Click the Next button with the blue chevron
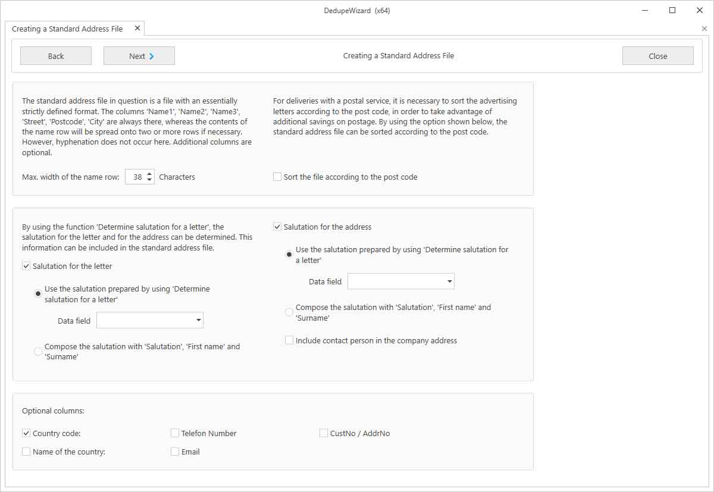The height and width of the screenshot is (492, 714). pyautogui.click(x=139, y=55)
